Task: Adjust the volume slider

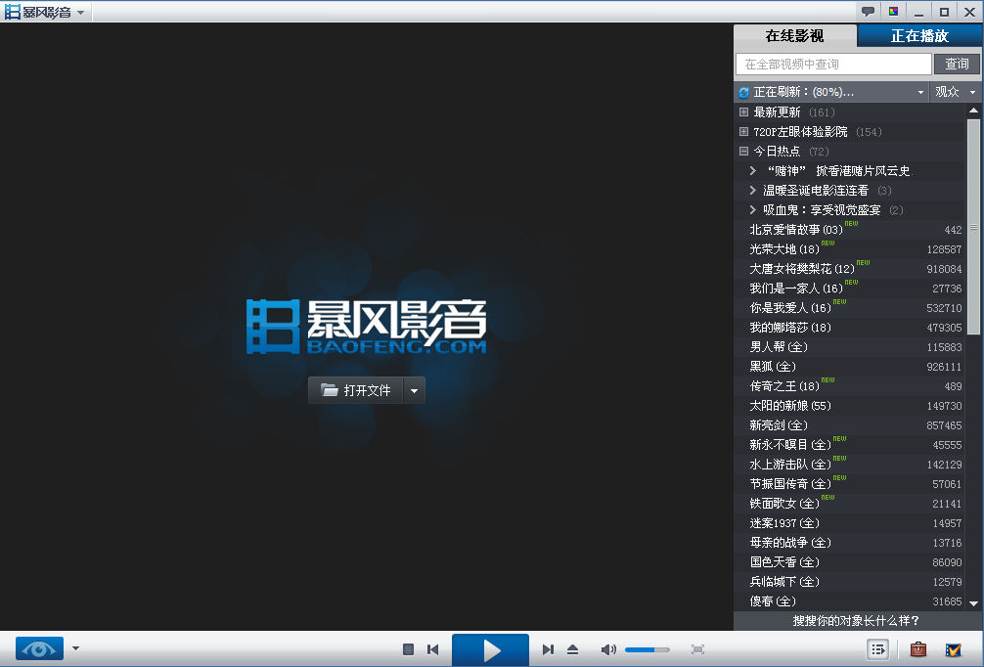Action: pyautogui.click(x=647, y=649)
